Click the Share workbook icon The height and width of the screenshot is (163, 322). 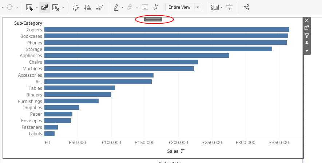(246, 7)
